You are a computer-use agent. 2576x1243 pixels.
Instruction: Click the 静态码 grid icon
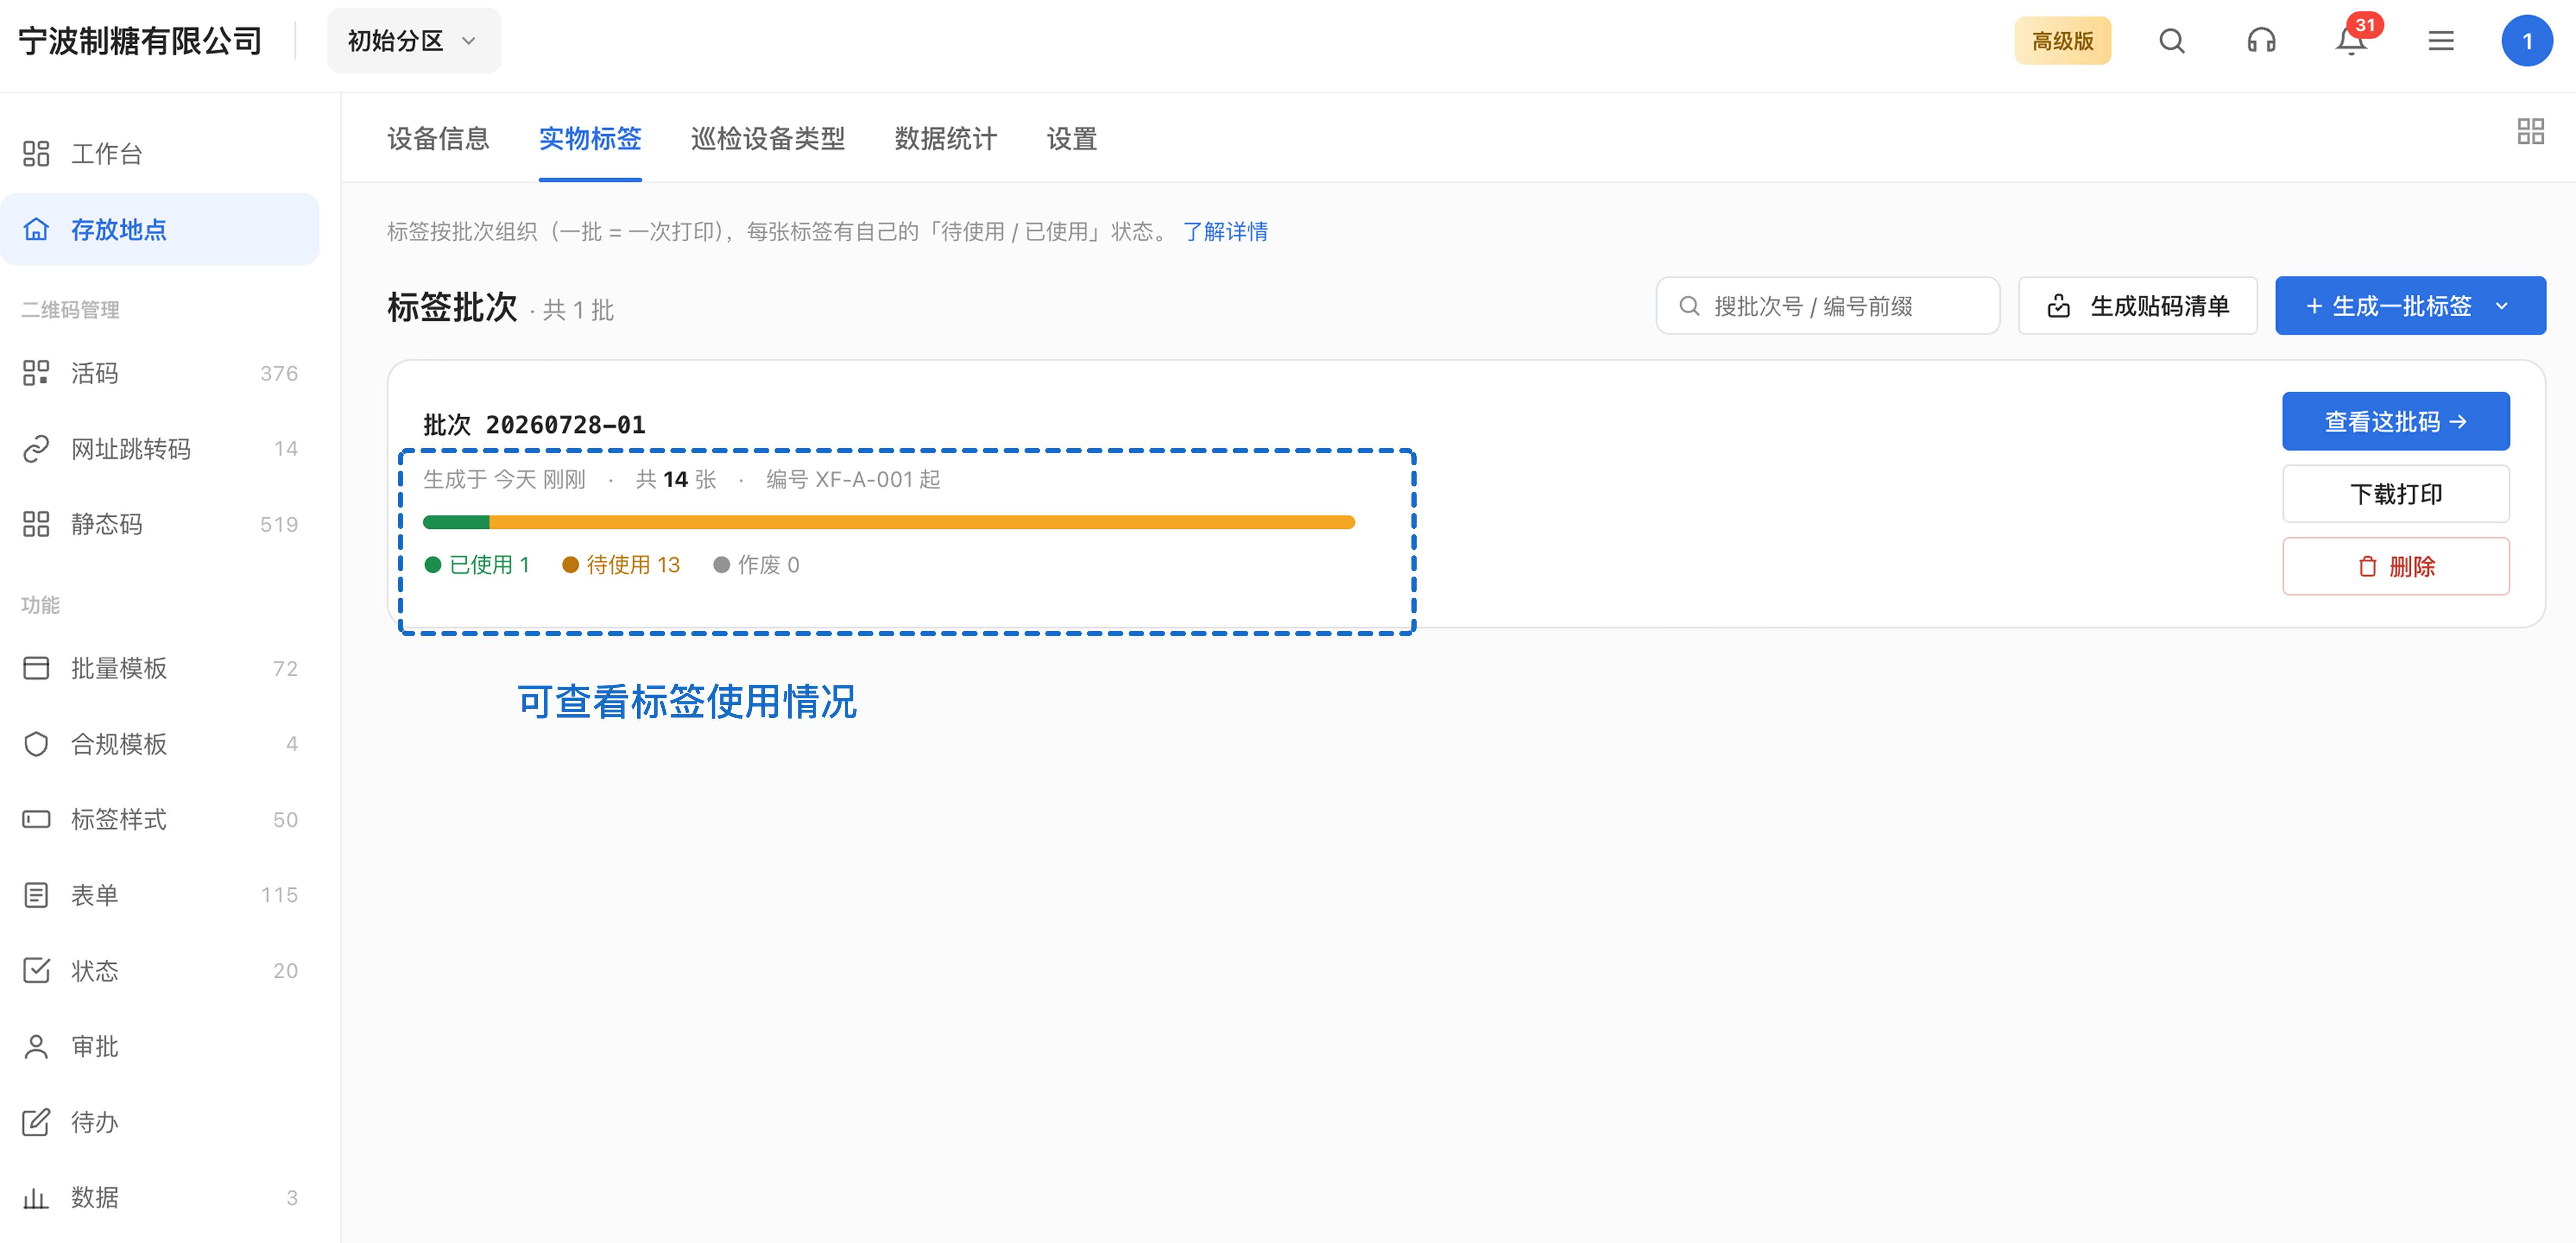pyautogui.click(x=36, y=524)
